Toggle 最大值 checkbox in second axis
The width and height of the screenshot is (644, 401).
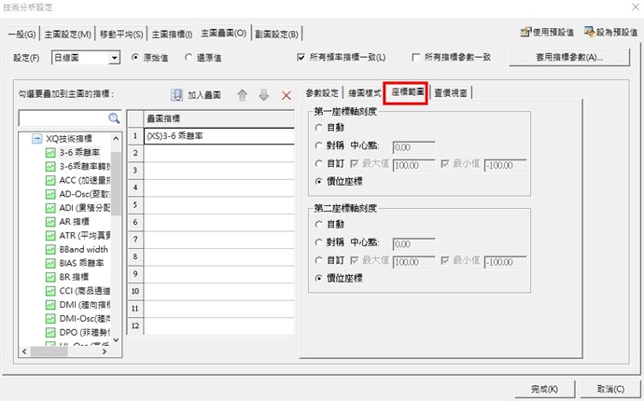coord(354,260)
